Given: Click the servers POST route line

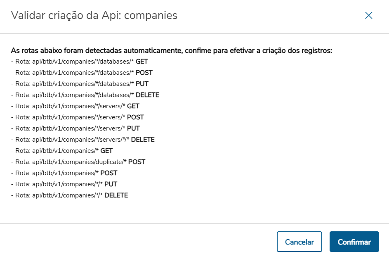Looking at the screenshot, I should click(x=77, y=117).
